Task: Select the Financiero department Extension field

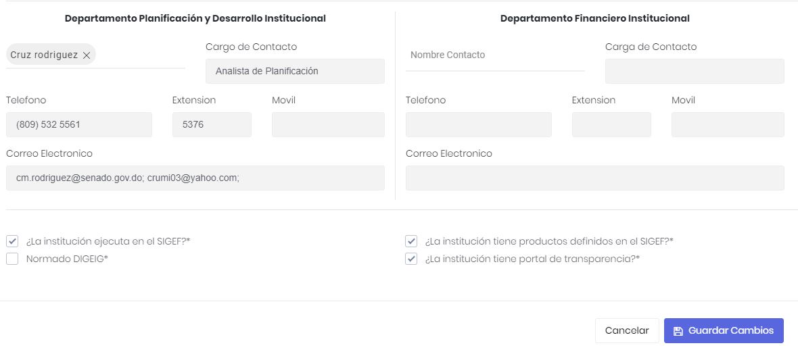Action: point(611,125)
